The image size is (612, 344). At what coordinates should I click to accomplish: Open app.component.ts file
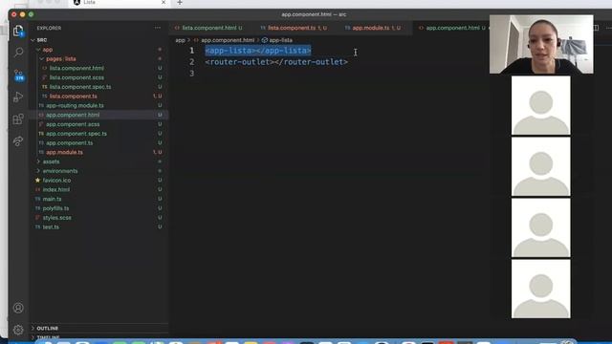[70, 143]
